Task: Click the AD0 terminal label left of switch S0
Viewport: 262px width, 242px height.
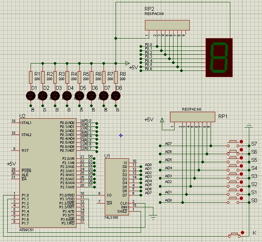Action: (x=168, y=200)
